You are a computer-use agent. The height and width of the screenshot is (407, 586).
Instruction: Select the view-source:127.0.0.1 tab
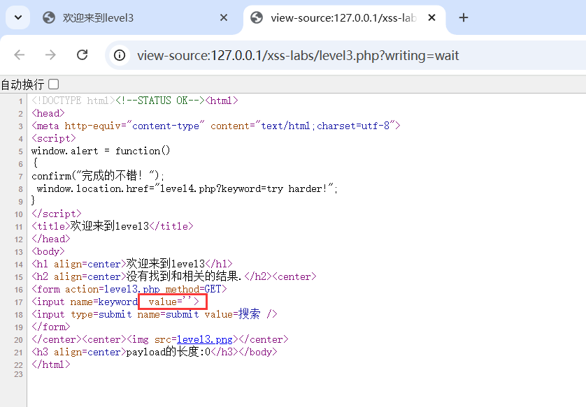click(x=344, y=17)
